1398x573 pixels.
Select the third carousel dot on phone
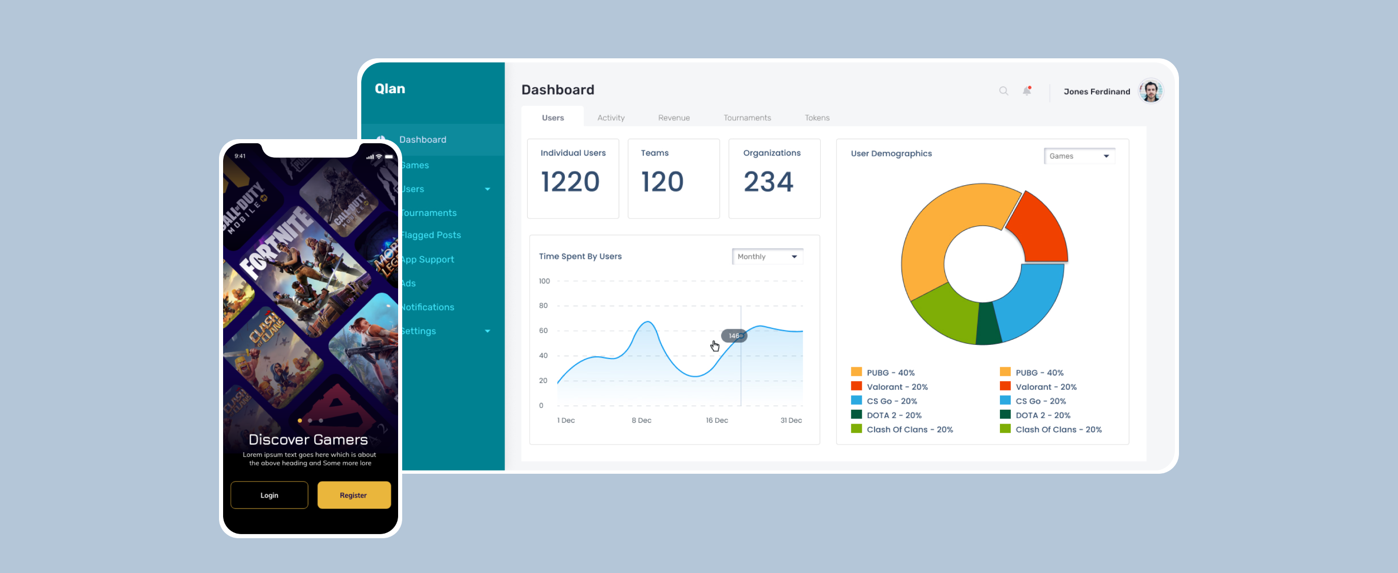[321, 421]
